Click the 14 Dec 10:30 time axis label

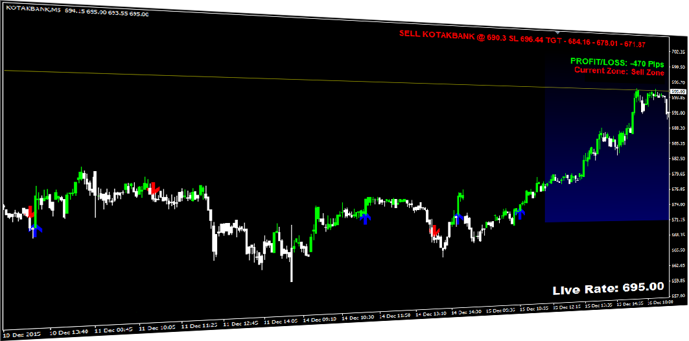click(x=359, y=317)
